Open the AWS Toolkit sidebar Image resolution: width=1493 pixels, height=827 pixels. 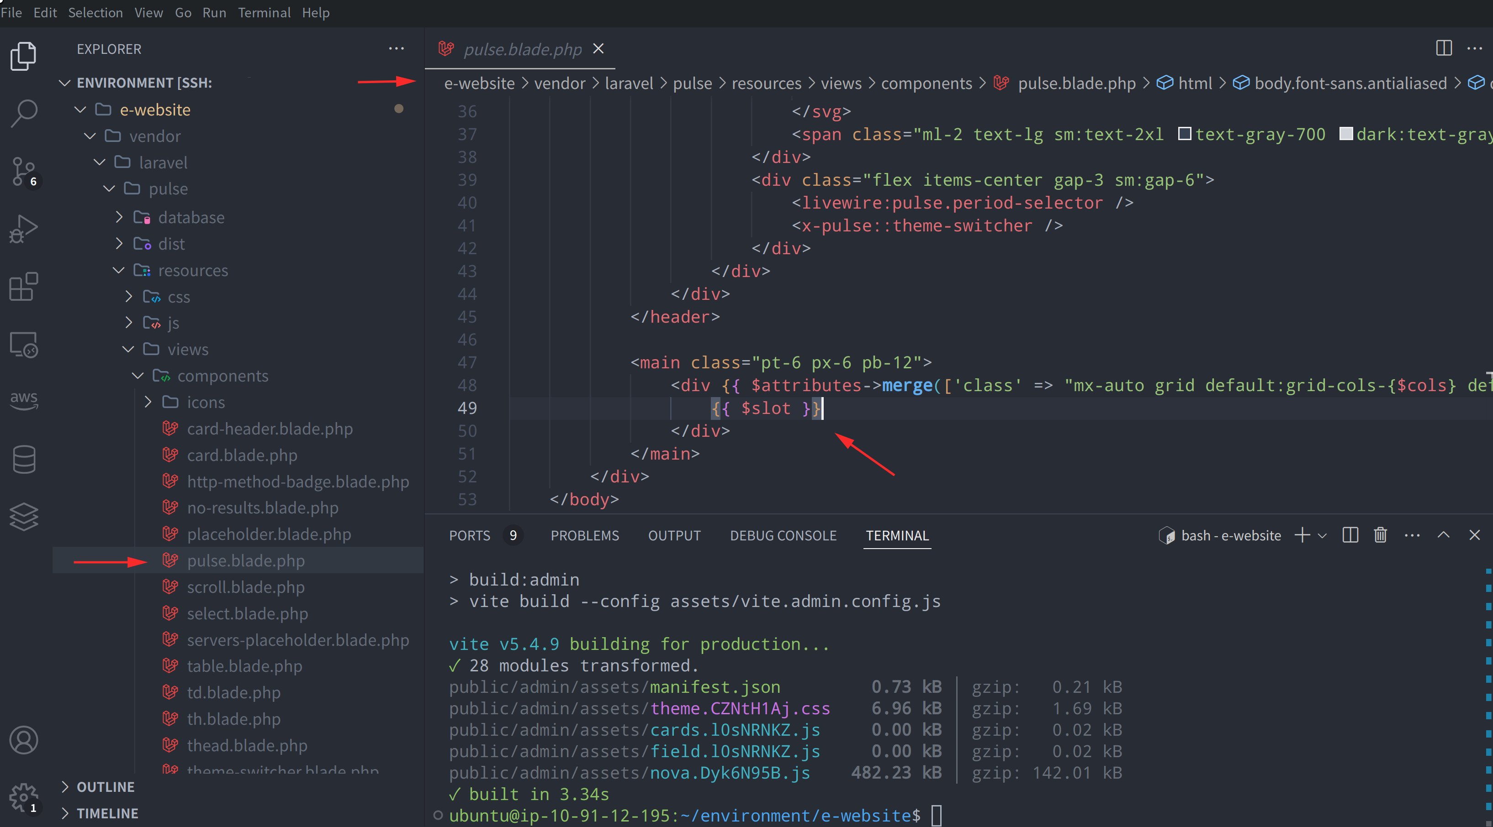coord(23,400)
